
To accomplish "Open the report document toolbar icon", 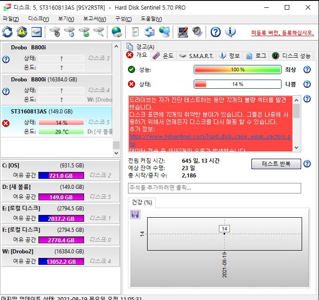I will (x=135, y=32).
